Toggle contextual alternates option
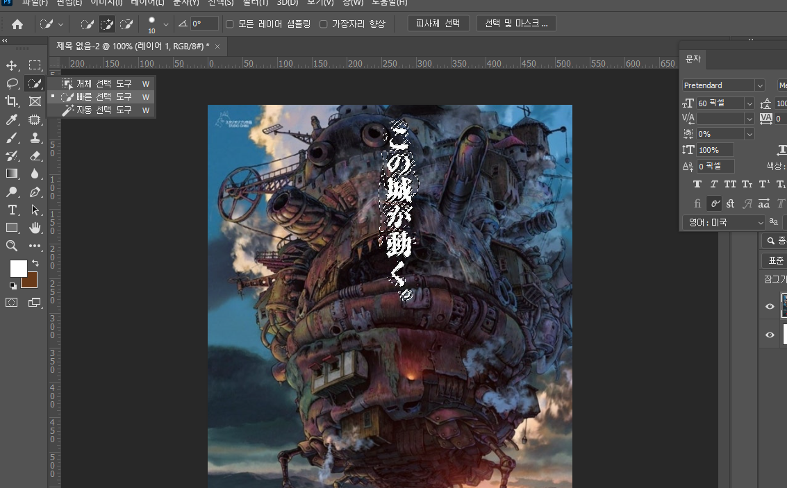This screenshot has width=787, height=488. [714, 203]
